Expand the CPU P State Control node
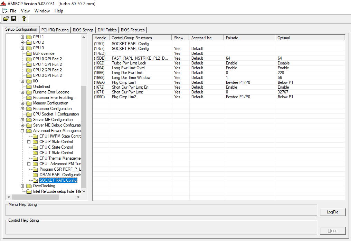 (x=29, y=142)
